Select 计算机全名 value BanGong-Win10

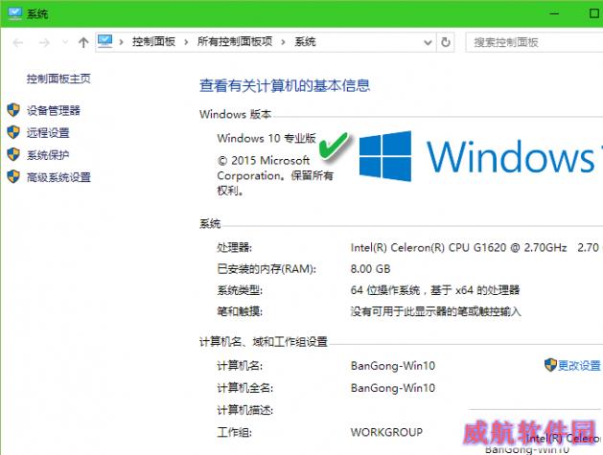[x=393, y=388]
